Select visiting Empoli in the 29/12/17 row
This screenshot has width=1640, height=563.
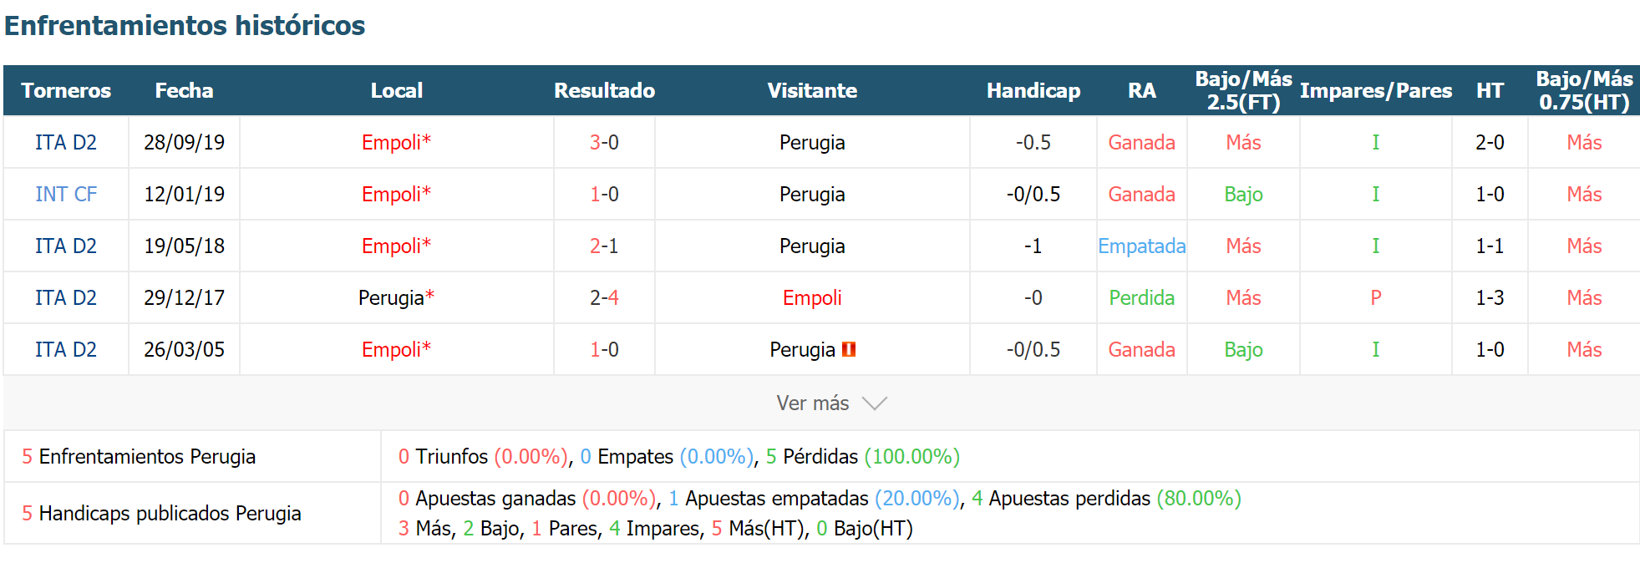coord(812,297)
